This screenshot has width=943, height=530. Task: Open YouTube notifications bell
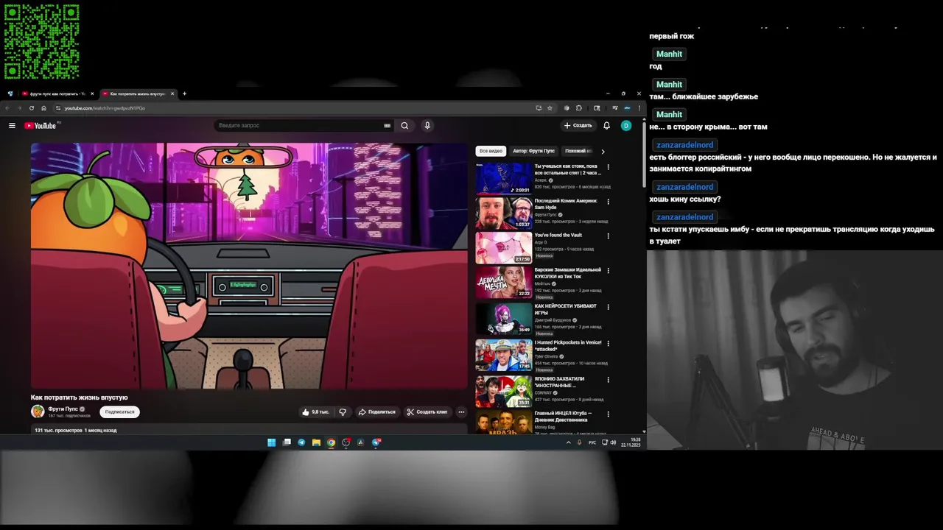[606, 126]
